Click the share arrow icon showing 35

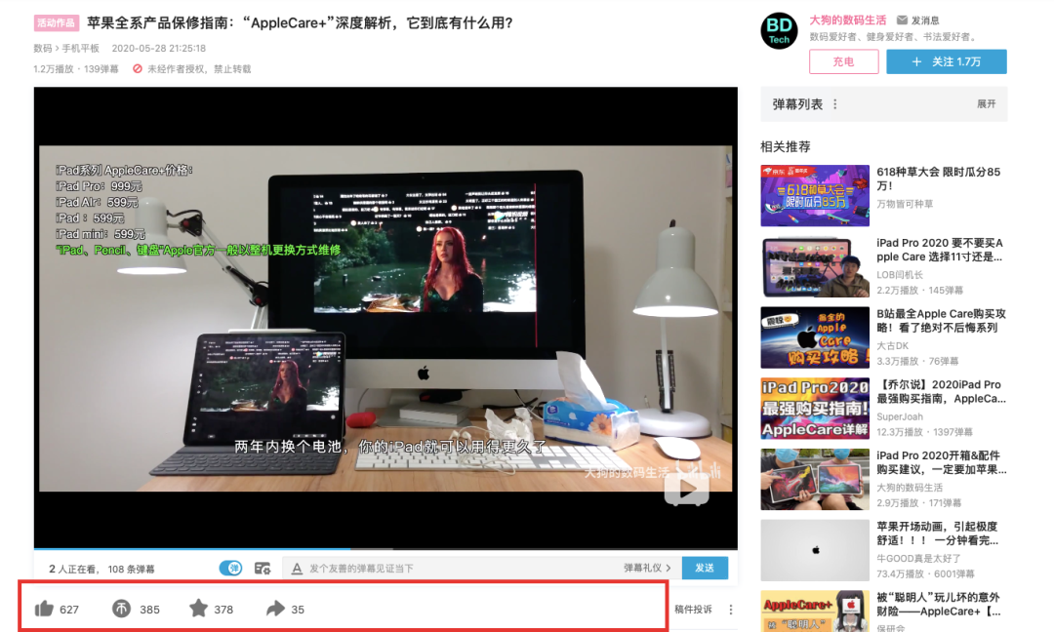tap(275, 609)
